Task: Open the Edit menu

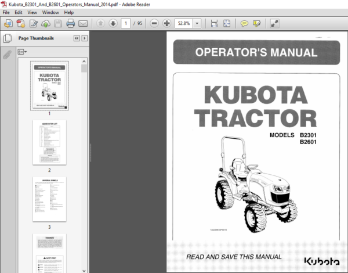Action: coord(19,12)
